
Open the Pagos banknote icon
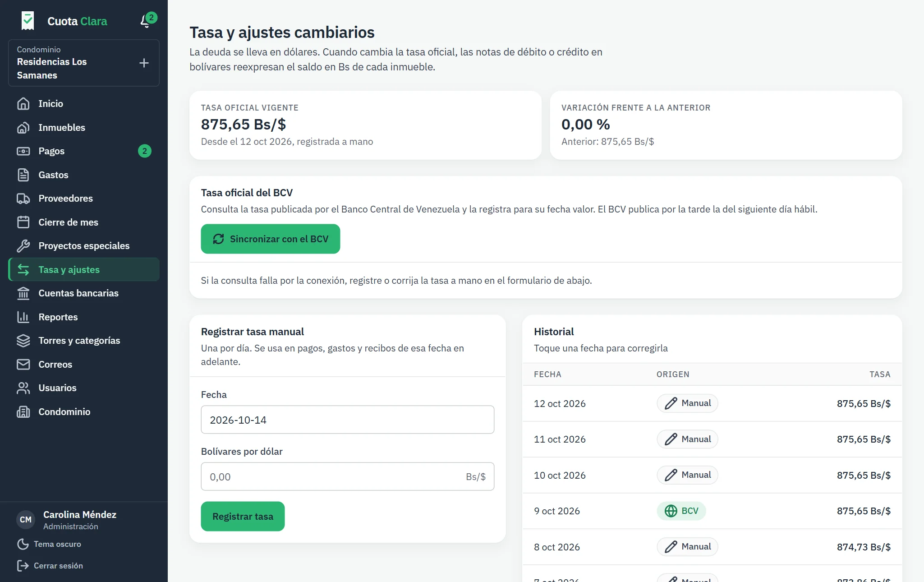tap(23, 151)
